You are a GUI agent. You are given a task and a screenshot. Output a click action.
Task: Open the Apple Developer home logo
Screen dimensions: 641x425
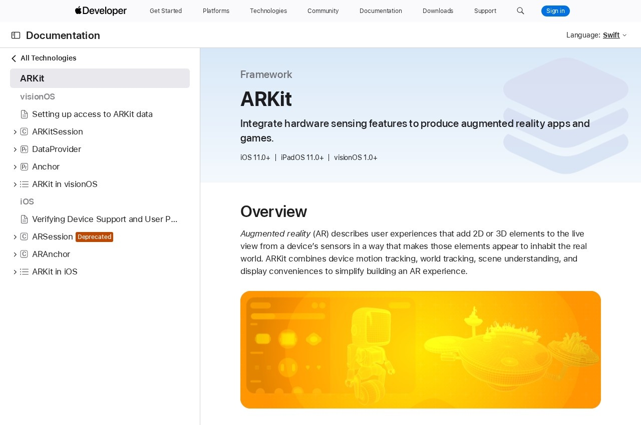[101, 10]
